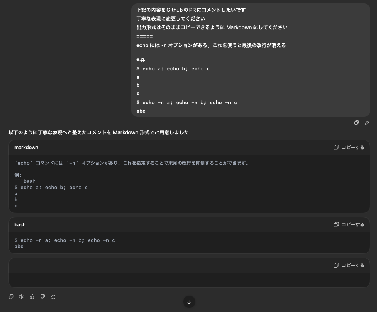
Task: Read the response aloud with the speaker icon
Action: pos(21,297)
